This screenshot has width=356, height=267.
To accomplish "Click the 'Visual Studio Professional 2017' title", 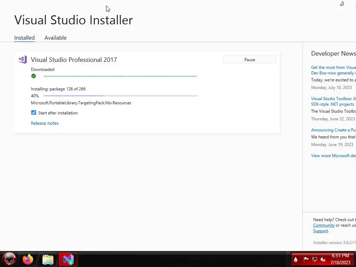I will (x=74, y=60).
